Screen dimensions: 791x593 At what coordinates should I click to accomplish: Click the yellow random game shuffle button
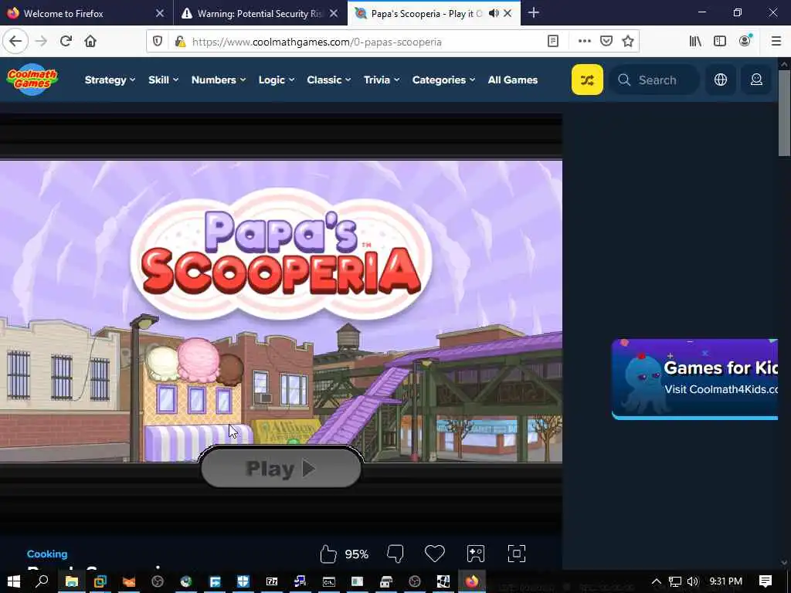pyautogui.click(x=587, y=80)
